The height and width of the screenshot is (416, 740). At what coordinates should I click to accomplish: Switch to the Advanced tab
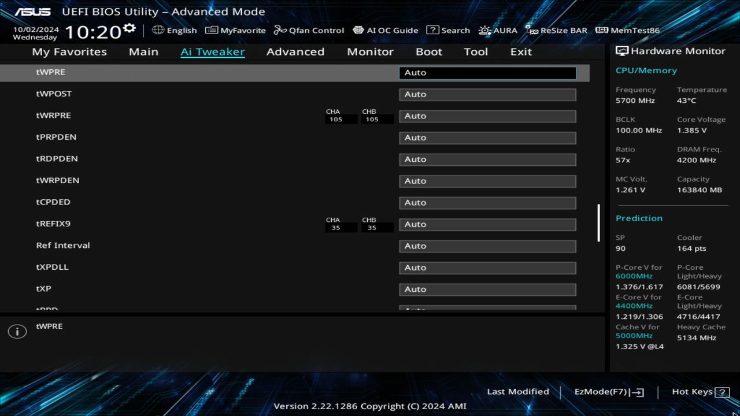point(295,51)
